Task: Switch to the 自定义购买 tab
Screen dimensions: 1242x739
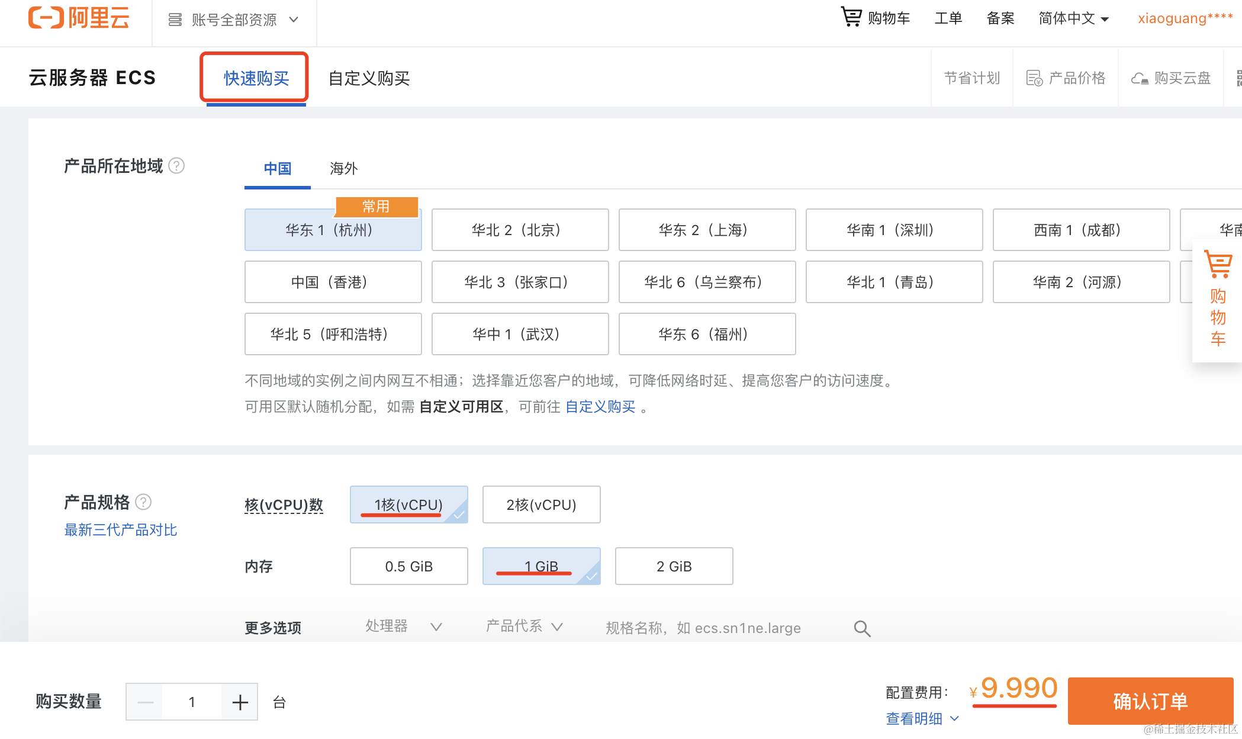Action: point(369,78)
